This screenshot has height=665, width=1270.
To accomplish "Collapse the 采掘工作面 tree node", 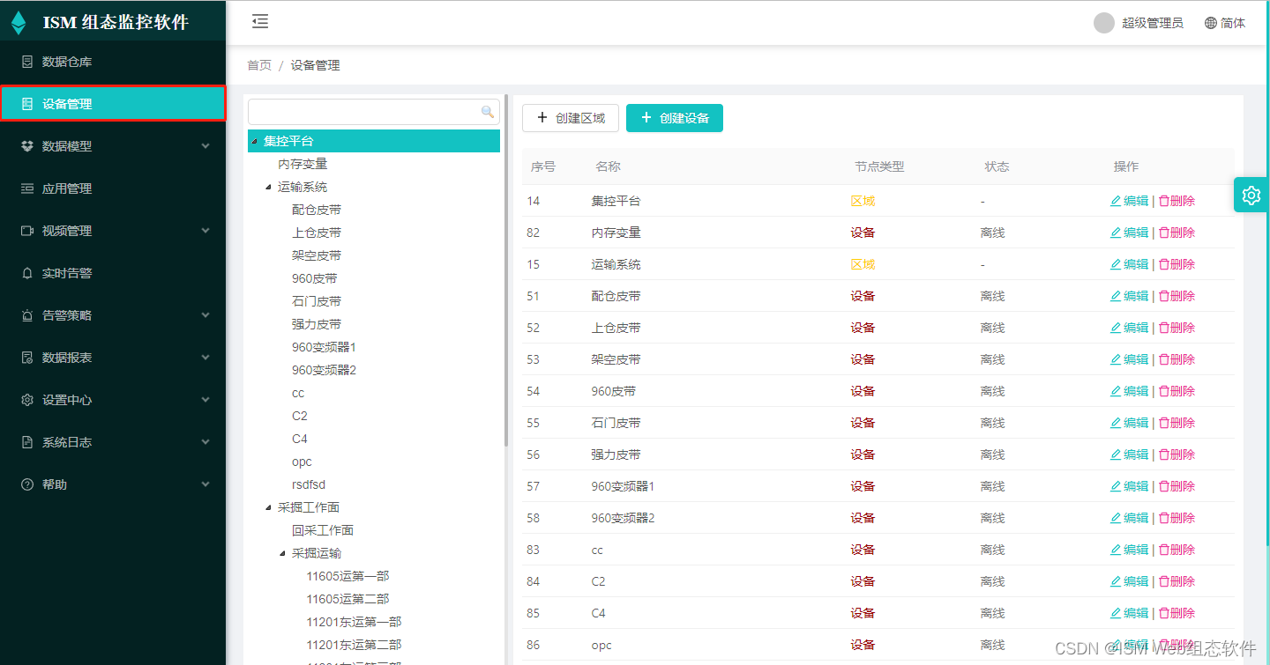I will 269,506.
